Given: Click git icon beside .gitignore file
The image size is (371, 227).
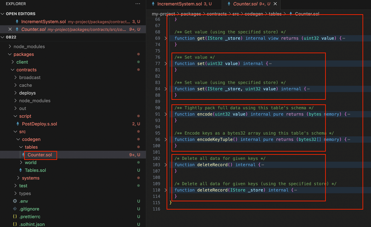Looking at the screenshot, I should 15,209.
